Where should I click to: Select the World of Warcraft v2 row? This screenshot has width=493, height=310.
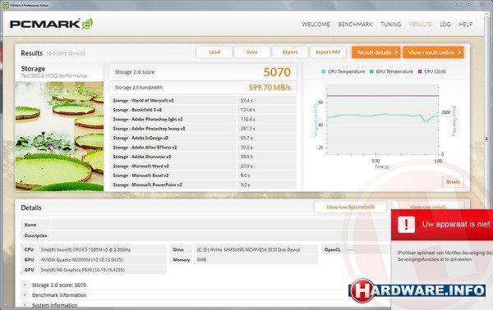203,100
